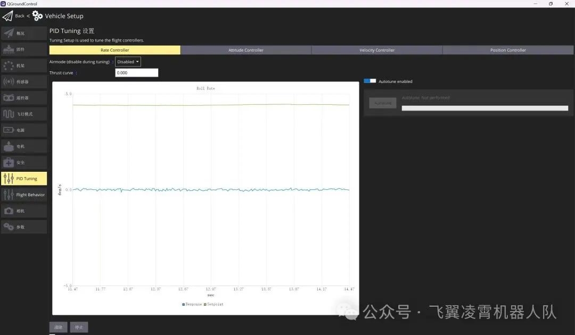The height and width of the screenshot is (335, 575).
Task: Click the paper plane Back icon
Action: click(7, 16)
